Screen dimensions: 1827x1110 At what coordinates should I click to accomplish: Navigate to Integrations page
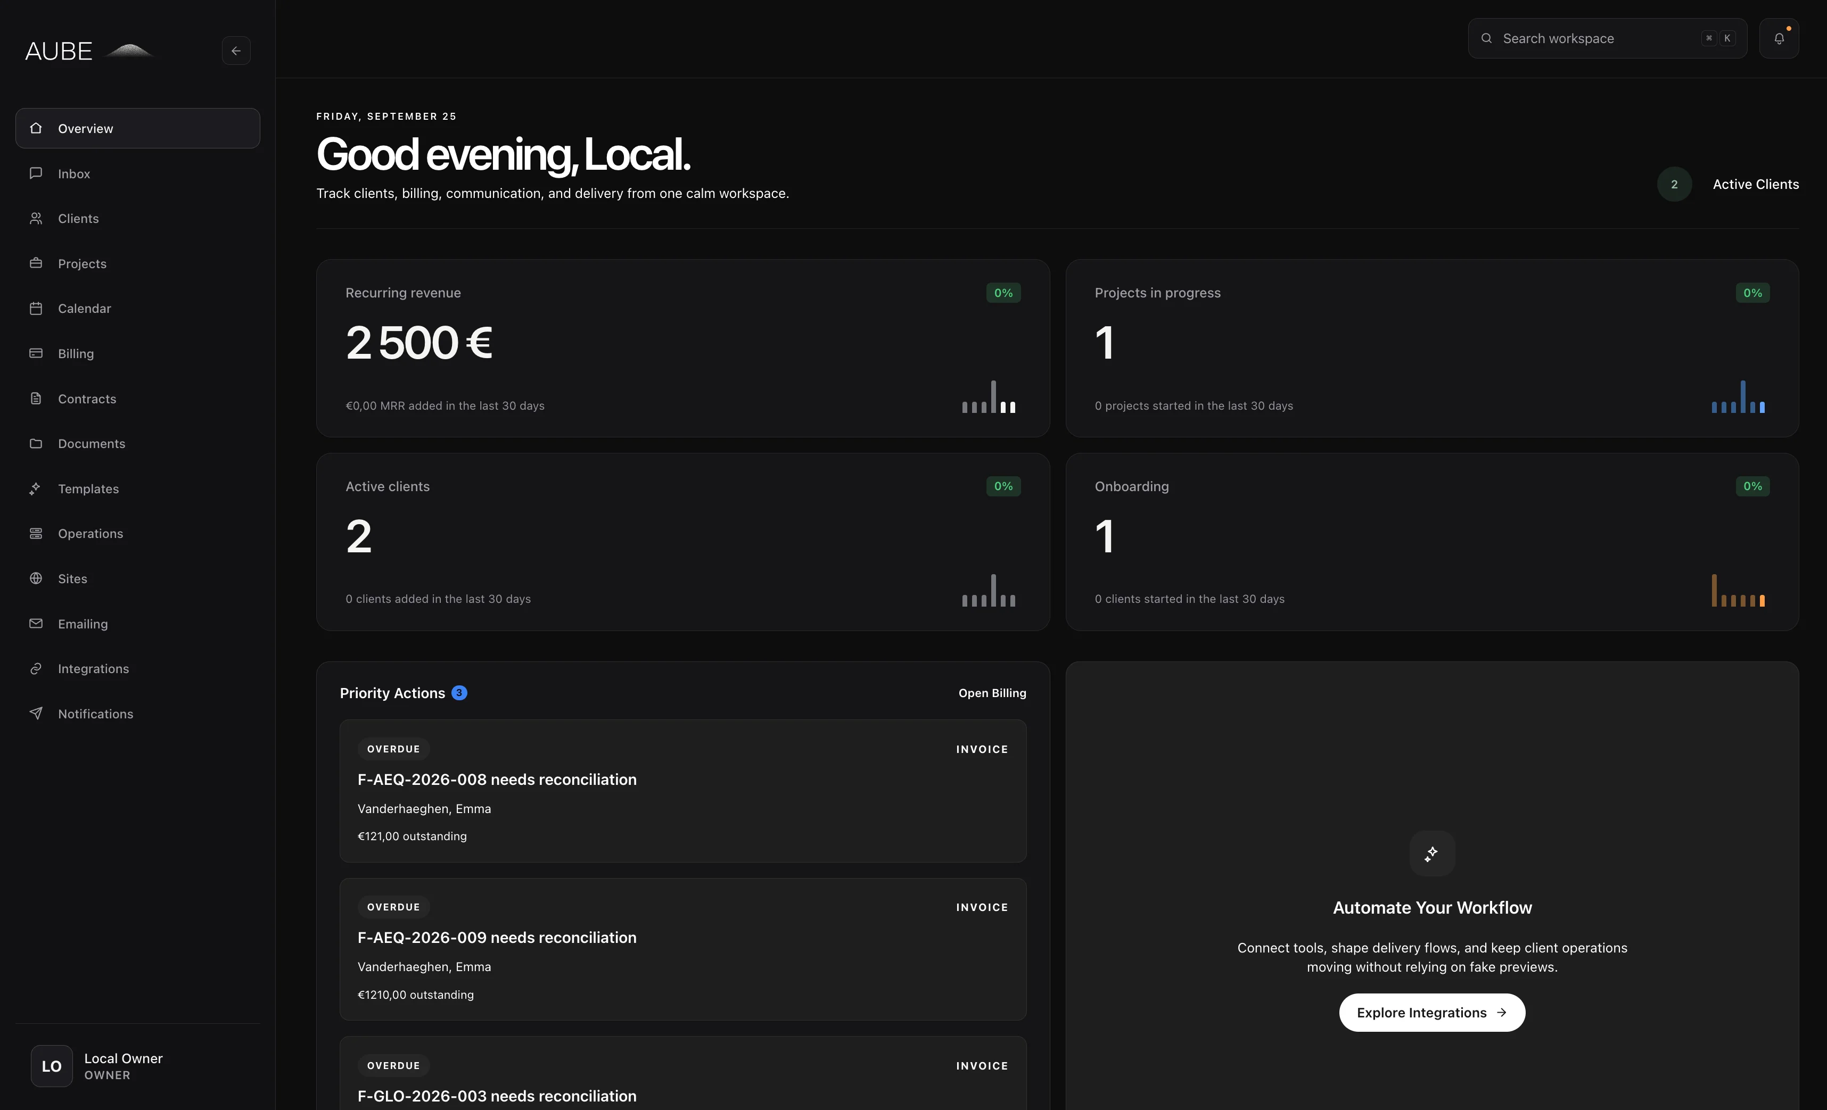[x=138, y=668]
